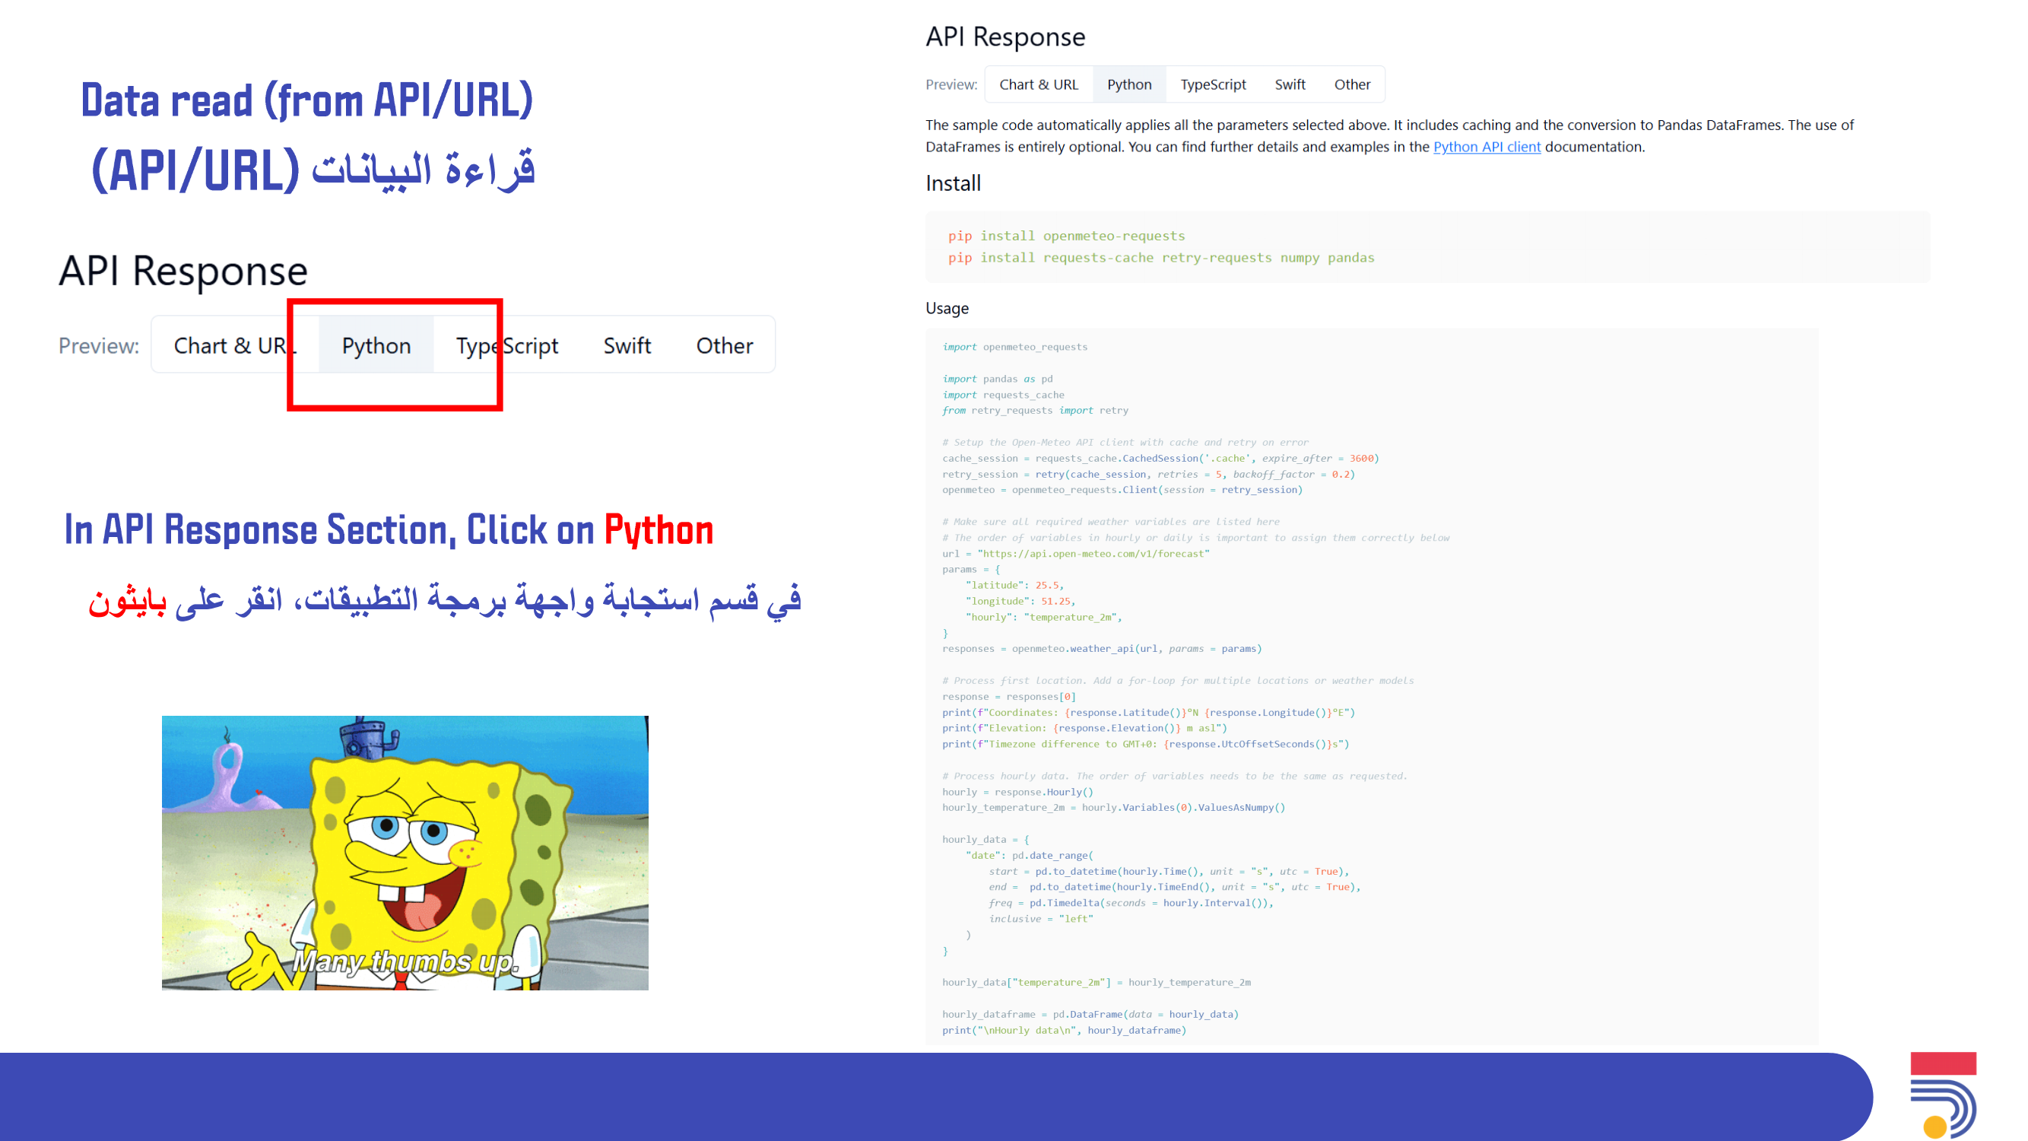Click the enlarged Chart & URL tab on the left
The image size is (2028, 1141).
click(235, 345)
